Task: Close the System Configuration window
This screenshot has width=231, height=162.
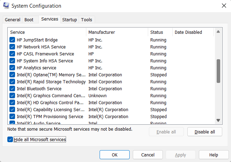Action: coord(224,6)
